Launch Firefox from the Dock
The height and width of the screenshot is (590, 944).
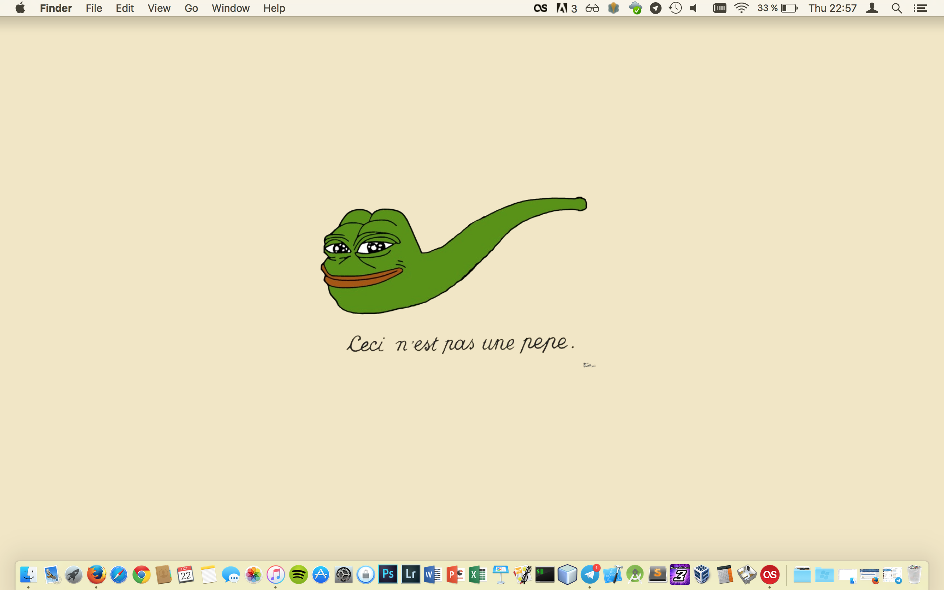96,575
